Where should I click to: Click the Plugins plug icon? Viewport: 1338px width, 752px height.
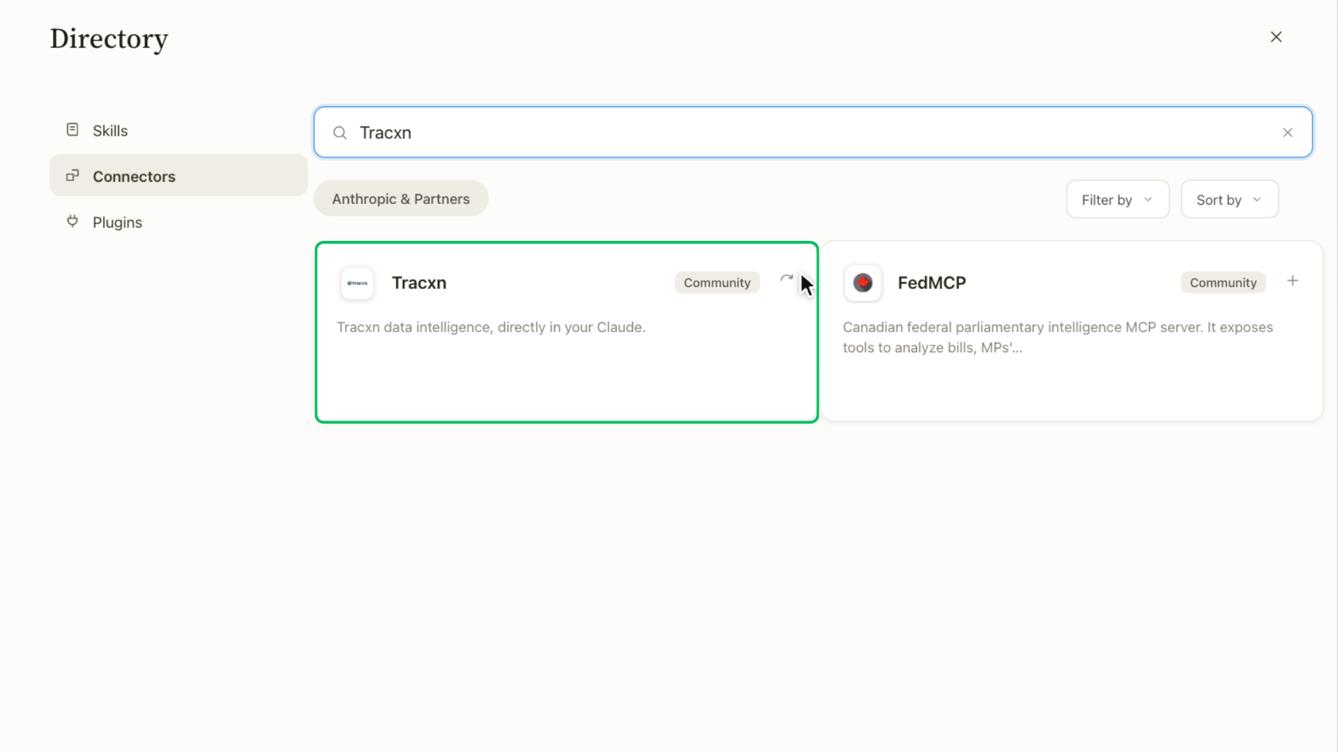pos(72,221)
